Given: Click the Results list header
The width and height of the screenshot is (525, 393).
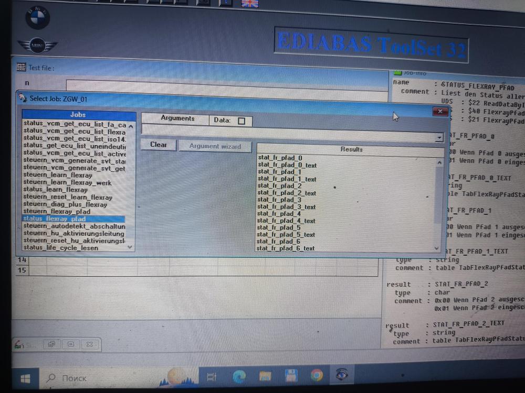Looking at the screenshot, I should [351, 149].
